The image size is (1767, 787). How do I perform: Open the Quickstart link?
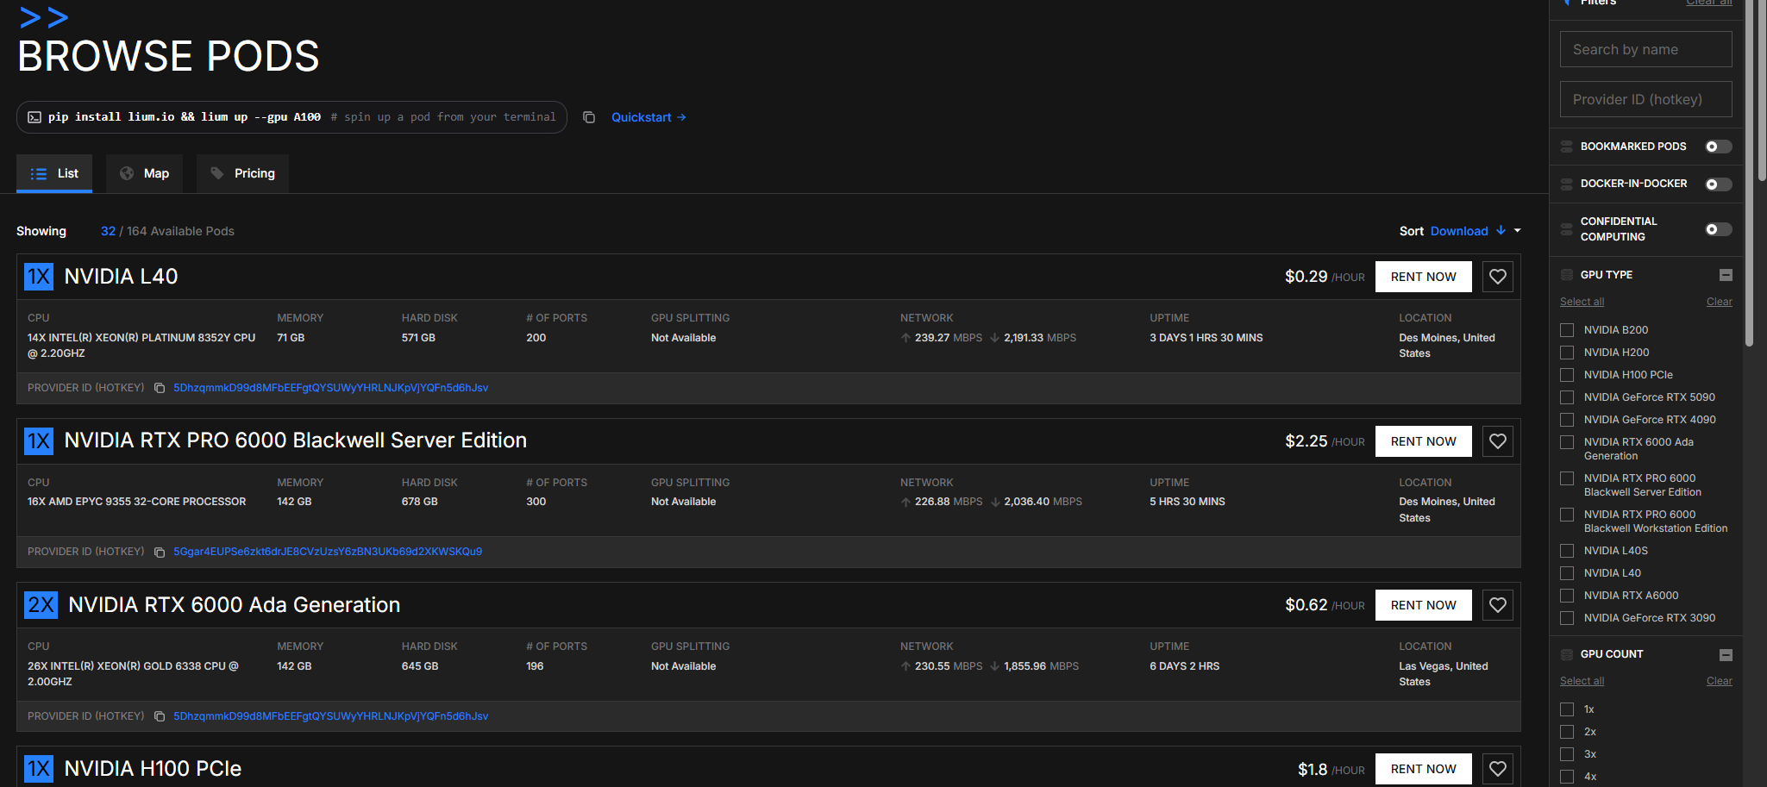pyautogui.click(x=649, y=117)
